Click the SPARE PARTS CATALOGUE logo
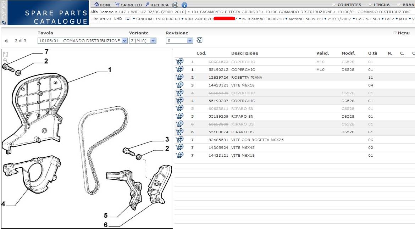 pyautogui.click(x=48, y=13)
